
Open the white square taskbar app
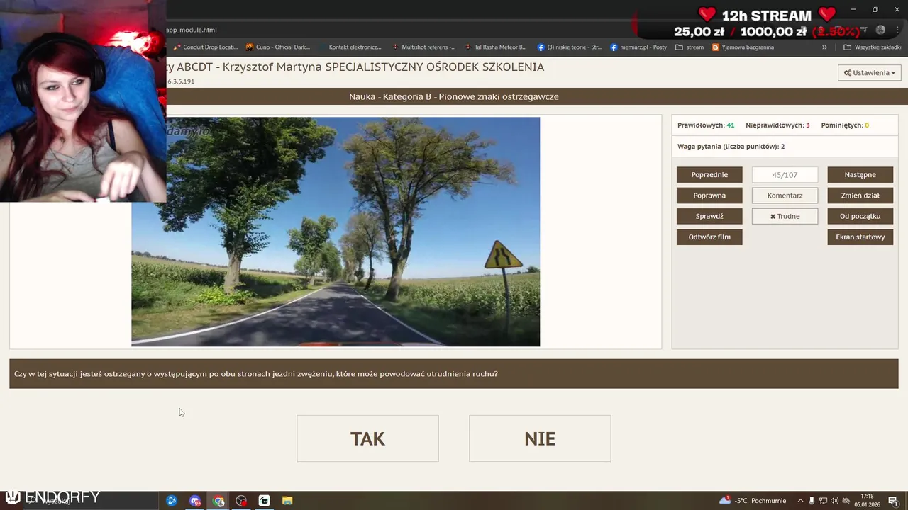(x=264, y=501)
